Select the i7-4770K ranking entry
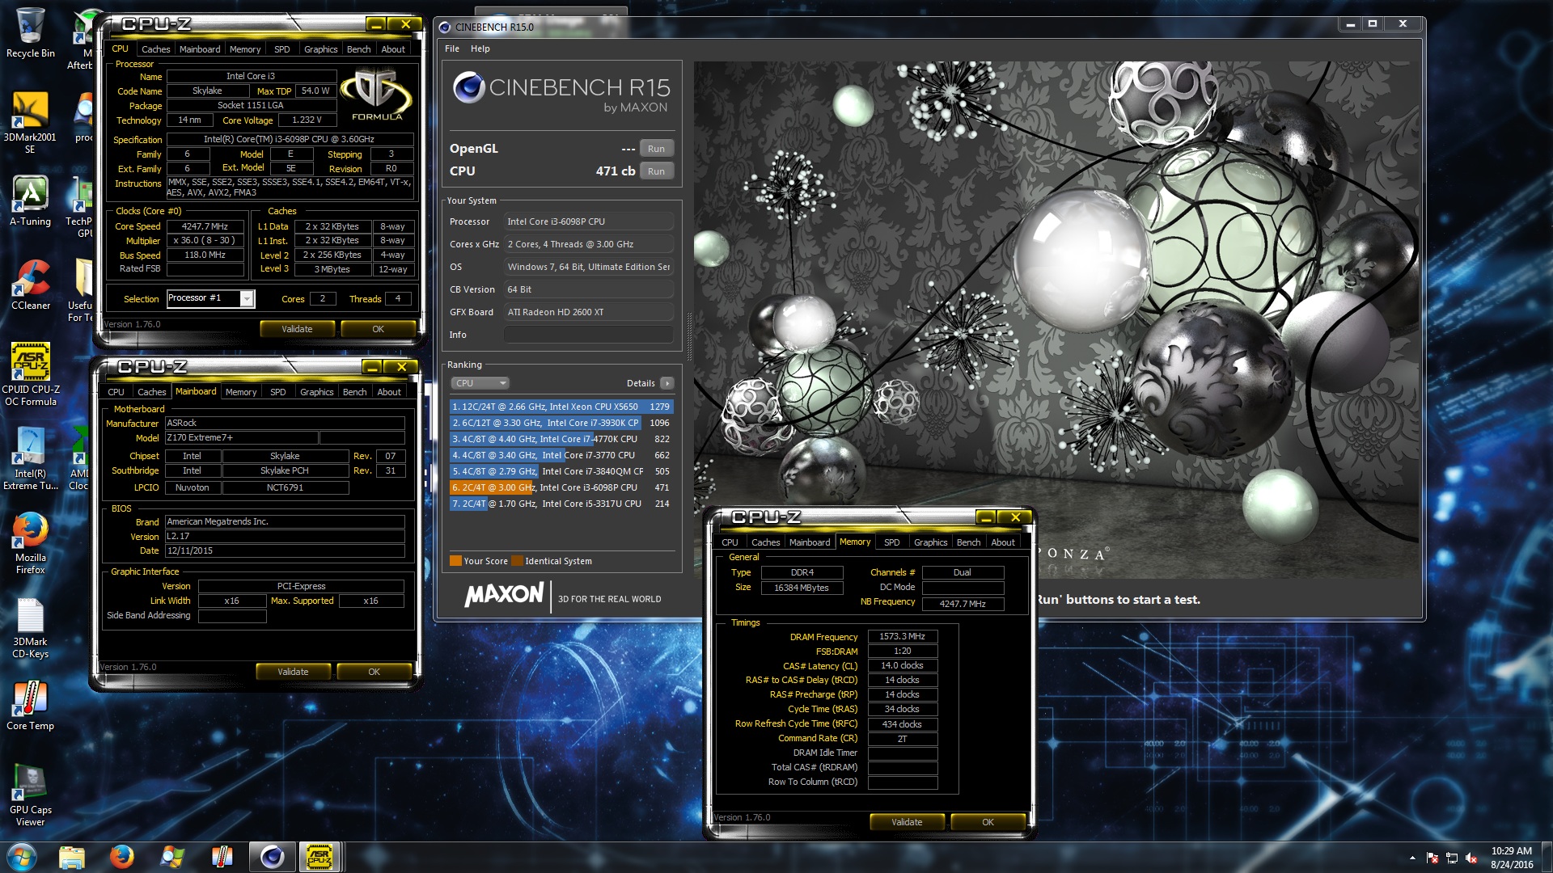 [561, 439]
